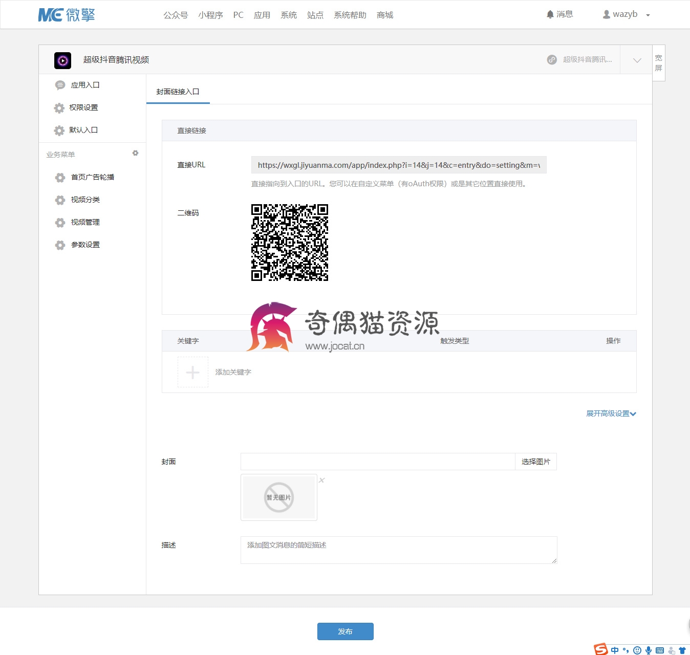Toggle 宽屏 wide-screen mode
The height and width of the screenshot is (655, 690).
(658, 63)
